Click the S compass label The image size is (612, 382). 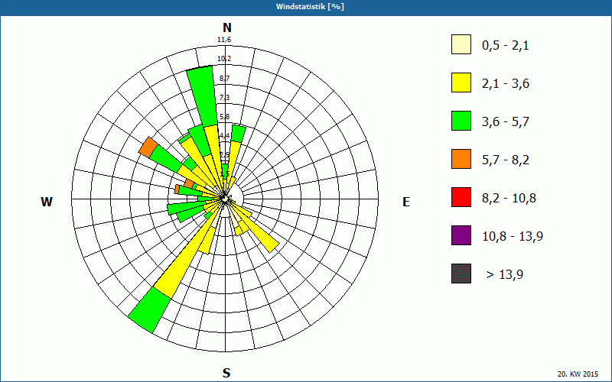(226, 373)
